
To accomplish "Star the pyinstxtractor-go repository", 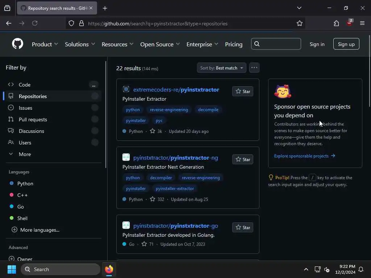I will [x=242, y=227].
